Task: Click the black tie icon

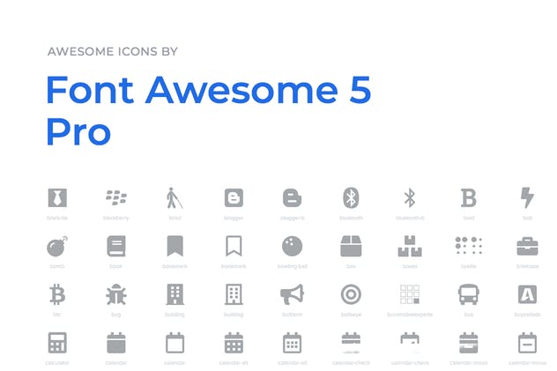Action: 57,197
